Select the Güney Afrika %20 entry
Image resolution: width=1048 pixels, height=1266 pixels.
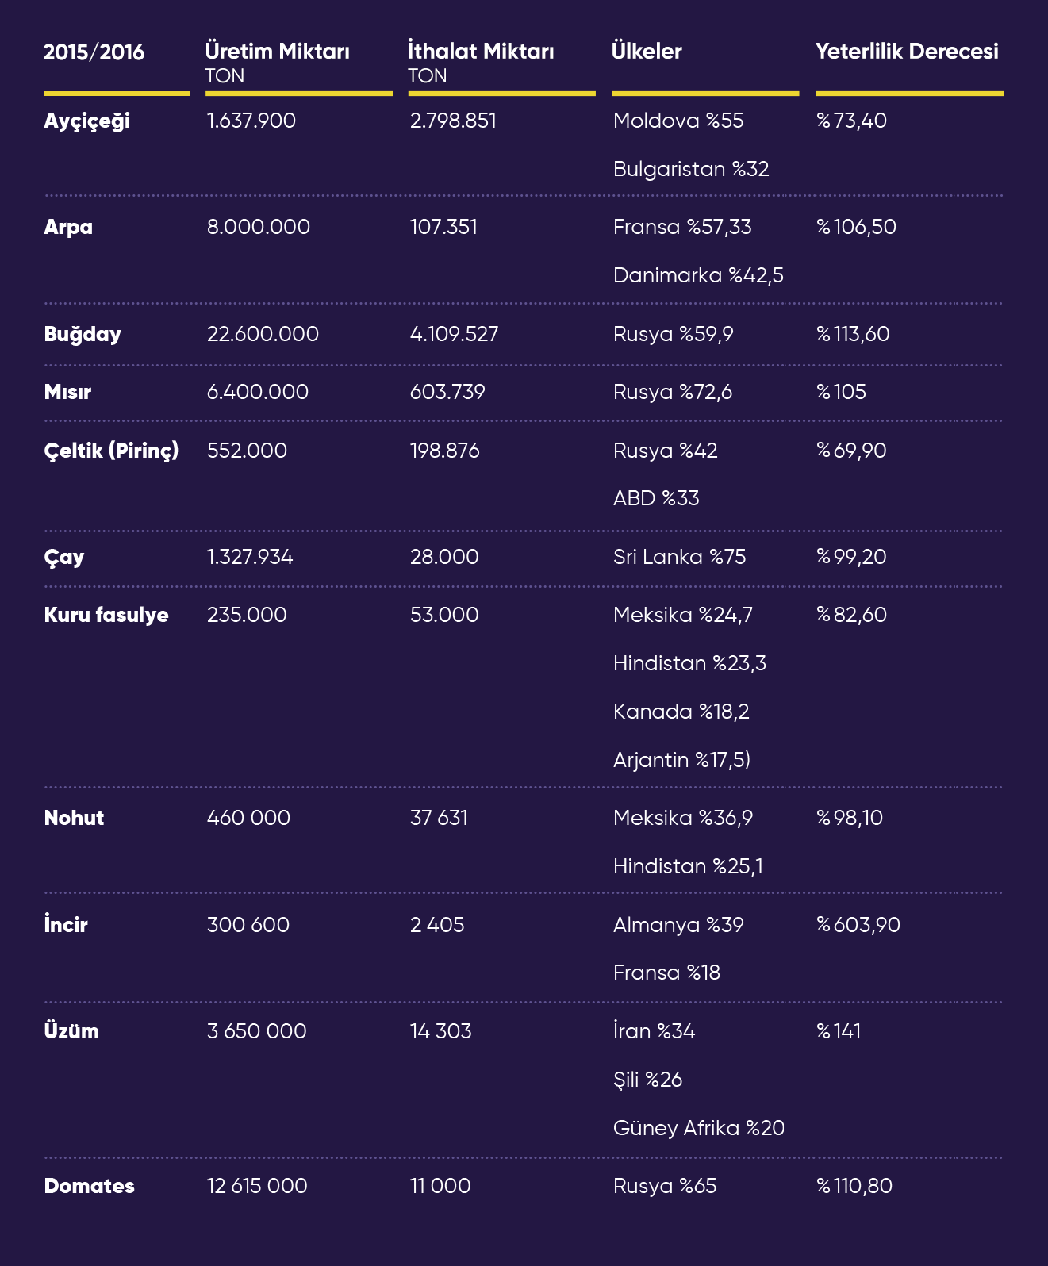pyautogui.click(x=699, y=1128)
